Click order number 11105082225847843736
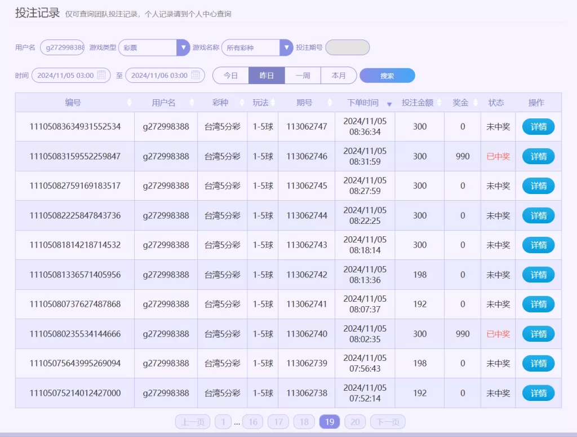 [75, 215]
